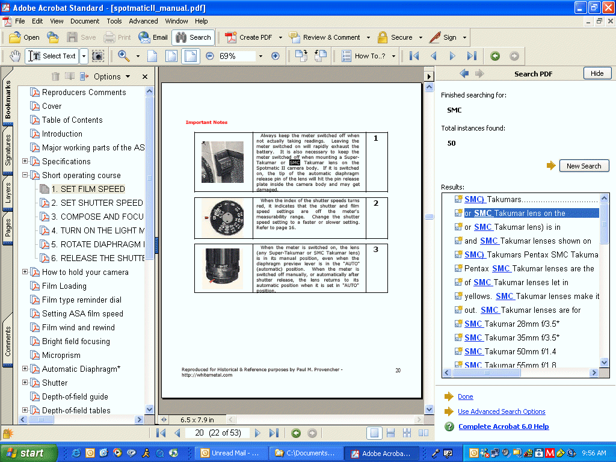Switch to the Pages side tab

click(x=8, y=228)
